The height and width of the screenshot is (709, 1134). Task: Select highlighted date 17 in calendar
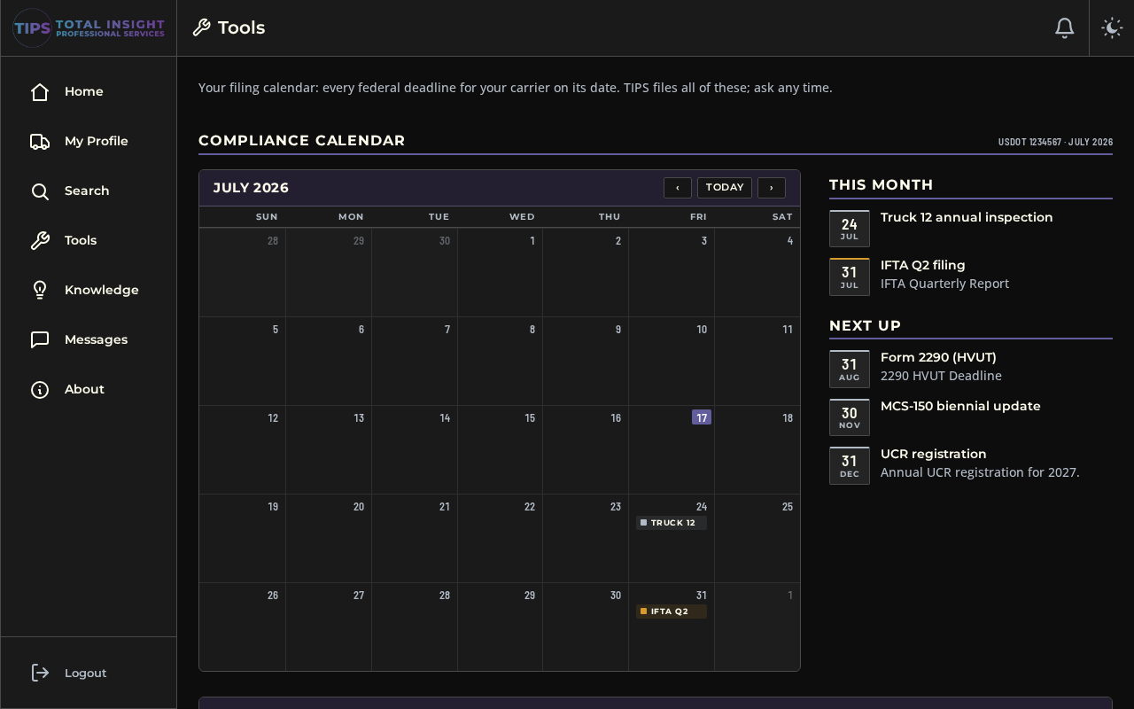click(x=702, y=417)
